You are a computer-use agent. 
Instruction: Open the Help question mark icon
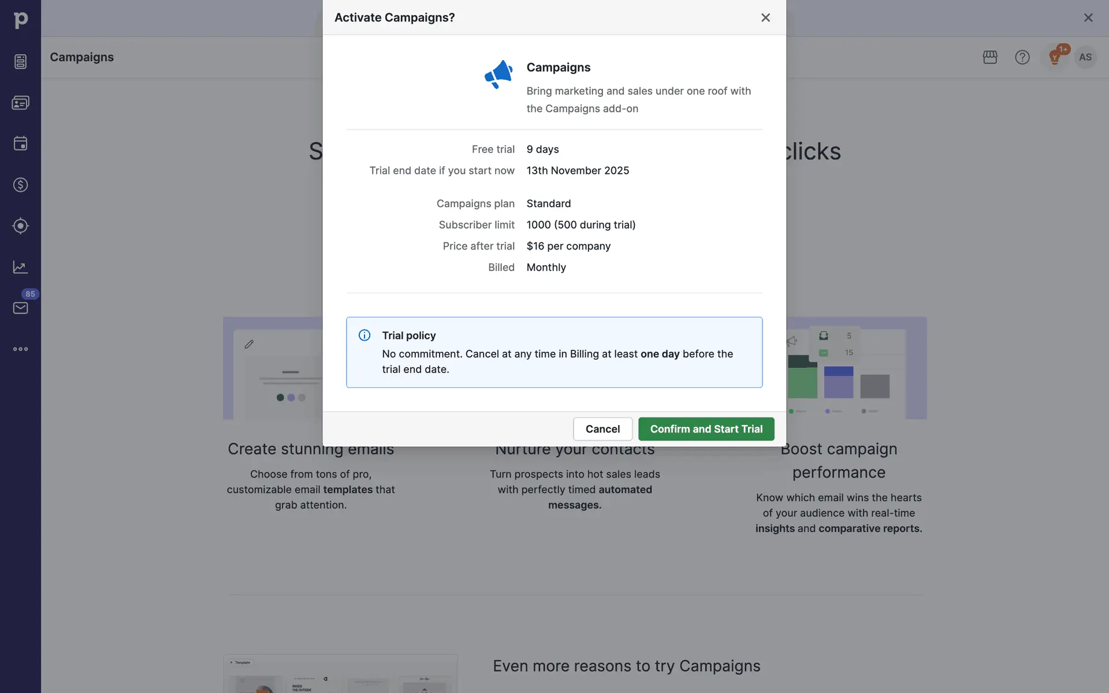pos(1022,57)
